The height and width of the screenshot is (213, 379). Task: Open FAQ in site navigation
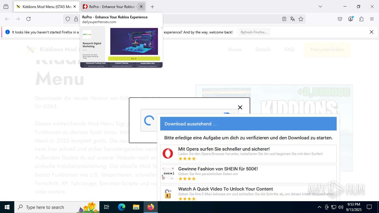289,49
